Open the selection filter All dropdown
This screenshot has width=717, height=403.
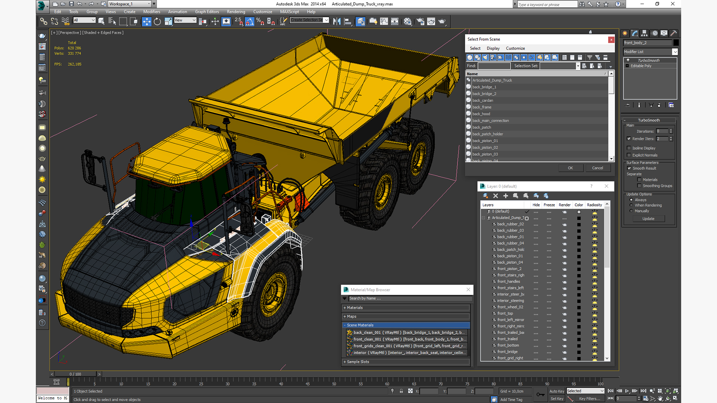[84, 20]
